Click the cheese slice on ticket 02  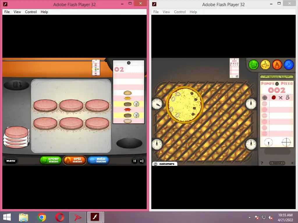click(127, 98)
